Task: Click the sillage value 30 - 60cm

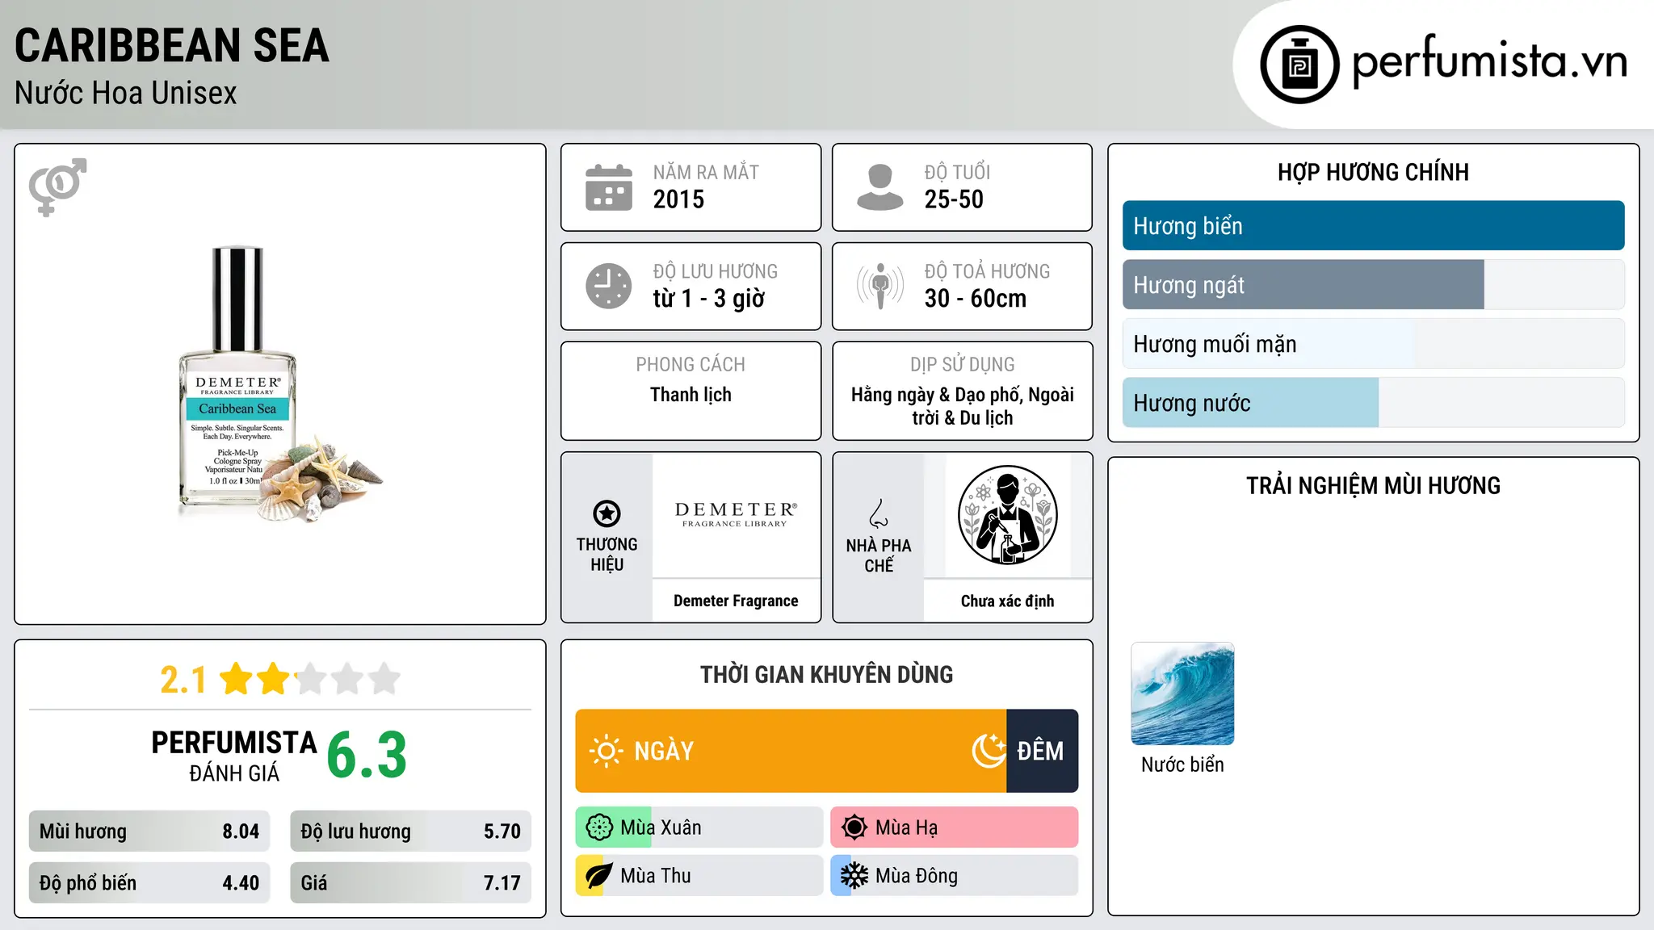Action: [976, 299]
